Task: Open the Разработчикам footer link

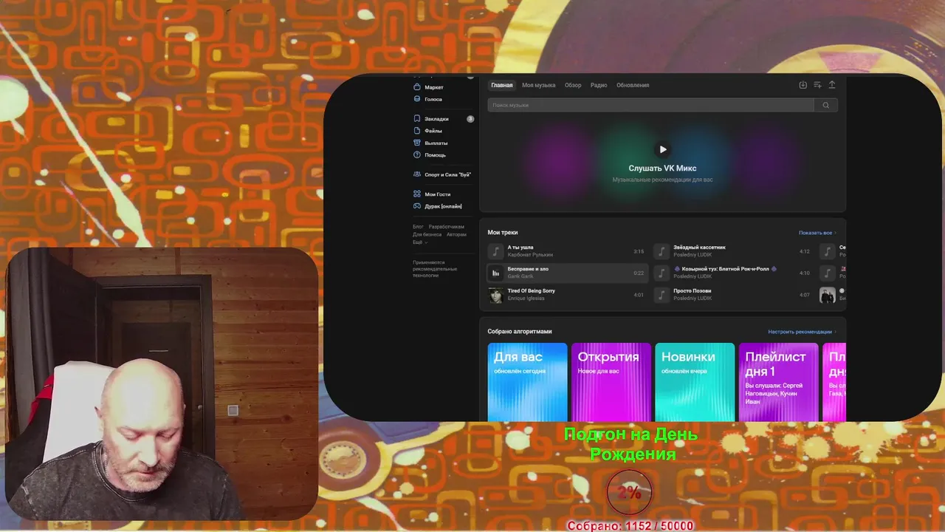Action: (x=447, y=227)
